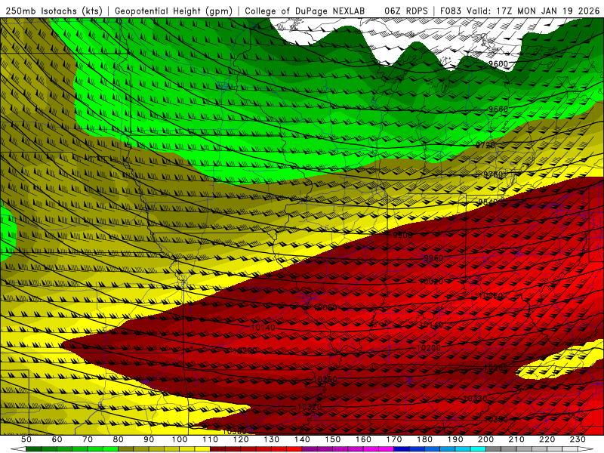Click the colorbar value 100
This screenshot has width=604, height=453.
point(180,439)
